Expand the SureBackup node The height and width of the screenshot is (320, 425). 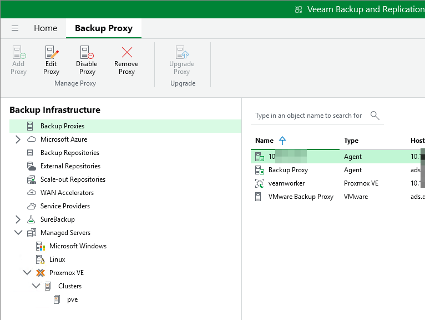tap(18, 219)
